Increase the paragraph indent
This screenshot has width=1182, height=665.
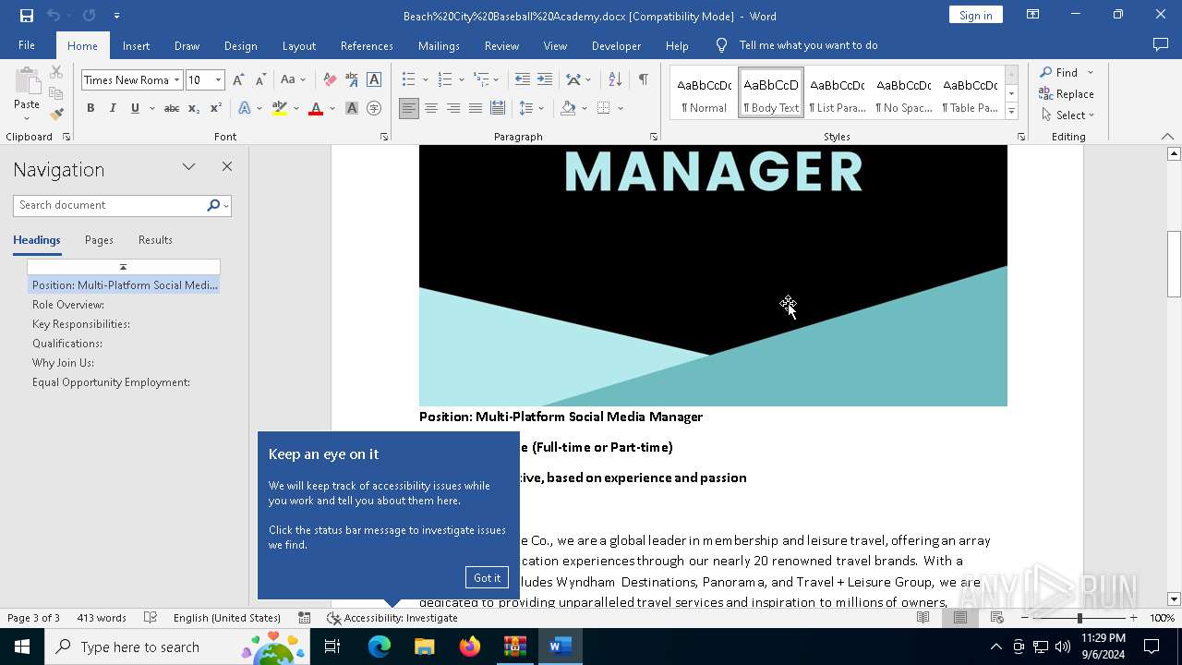tap(545, 80)
